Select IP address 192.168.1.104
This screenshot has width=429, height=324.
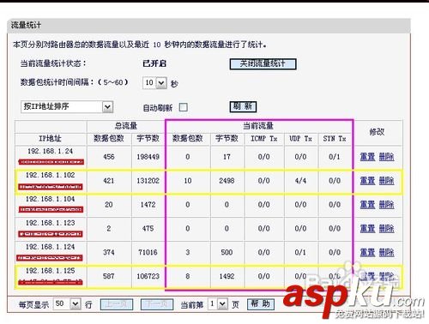point(50,199)
